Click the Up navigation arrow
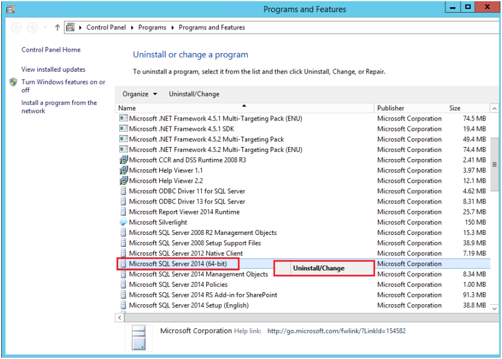Image resolution: width=502 pixels, height=359 pixels. pos(57,28)
